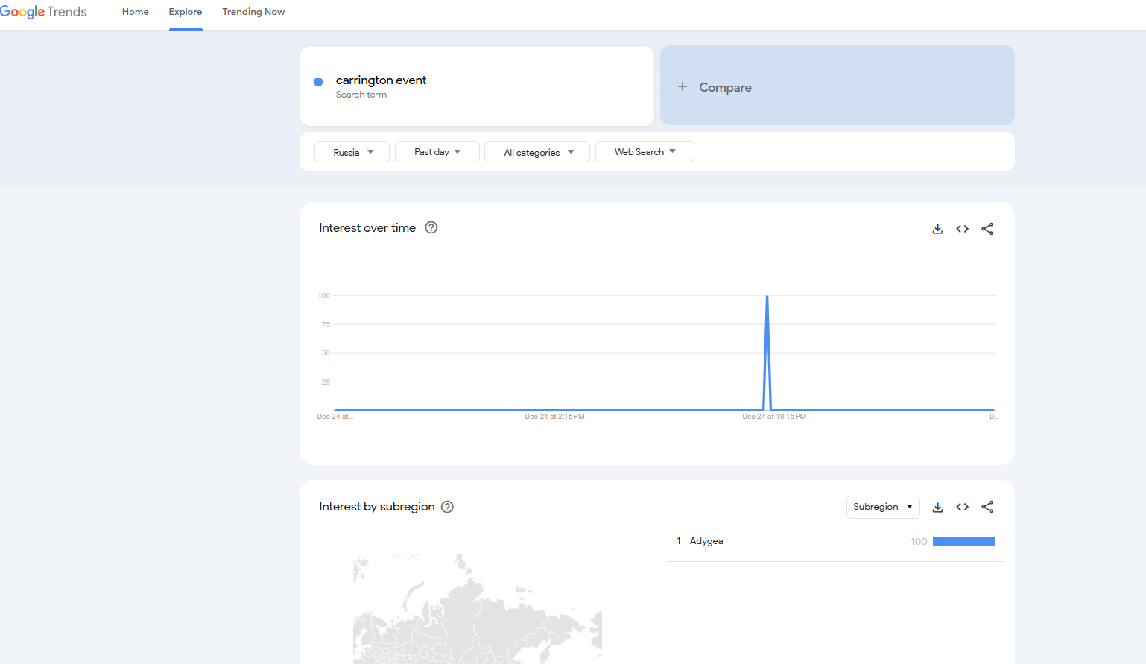Click the Interest over time heading
1146x664 pixels.
[x=367, y=228]
